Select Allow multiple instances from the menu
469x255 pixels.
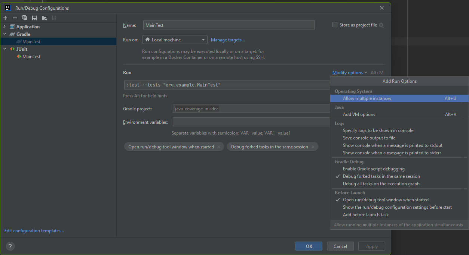click(x=367, y=98)
